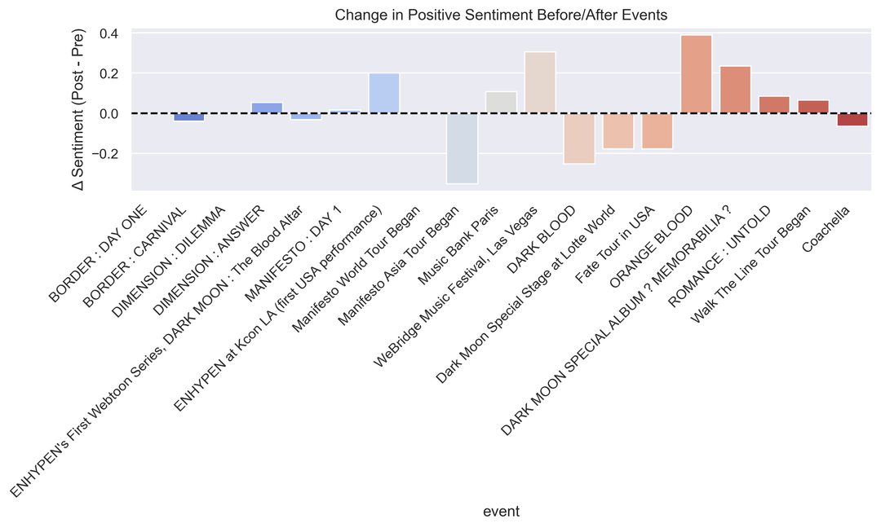Click the DARK MOON SPECIAL ALBUM bar
The width and height of the screenshot is (881, 528).
click(x=735, y=90)
